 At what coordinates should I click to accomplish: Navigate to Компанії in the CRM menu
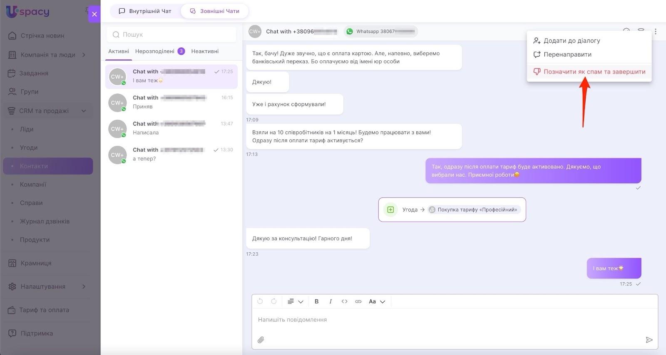[33, 185]
